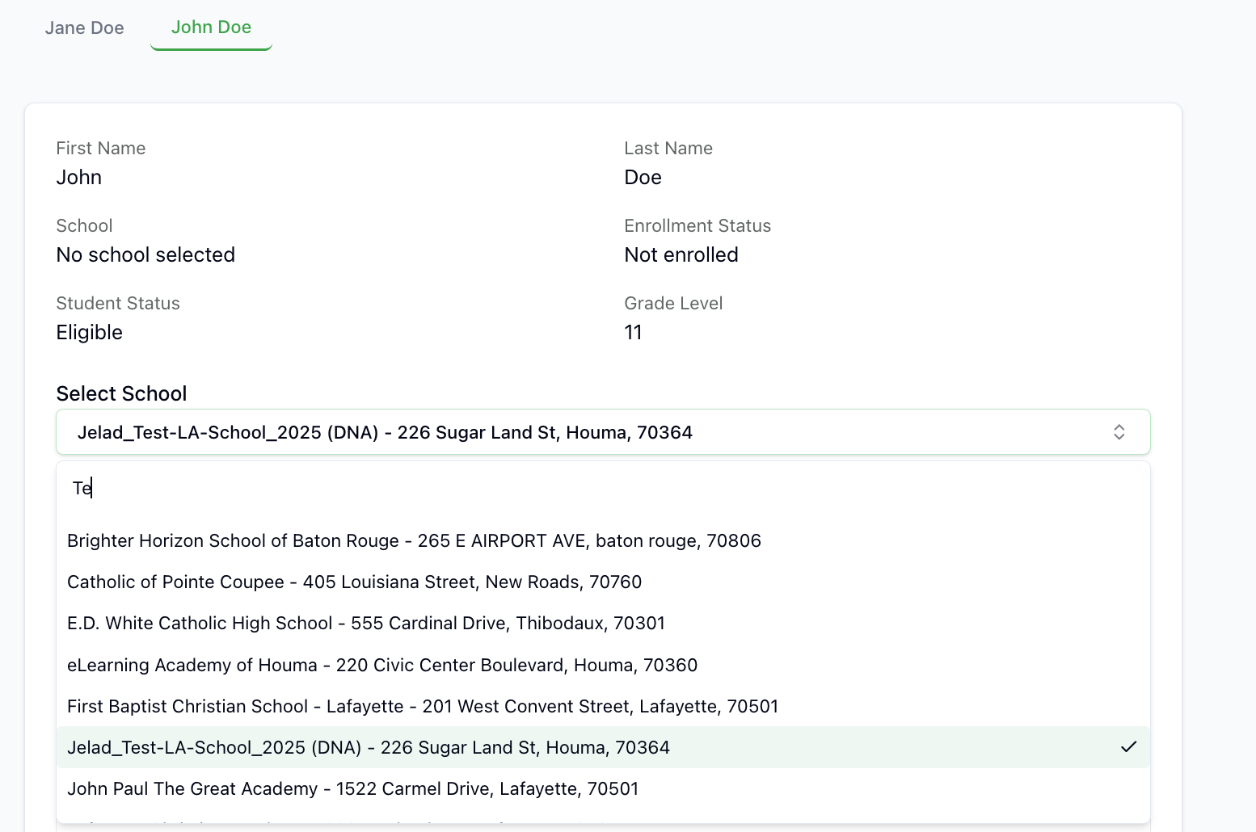The height and width of the screenshot is (832, 1256).
Task: Select First Baptist Christian School - Lafayette
Action: click(422, 707)
